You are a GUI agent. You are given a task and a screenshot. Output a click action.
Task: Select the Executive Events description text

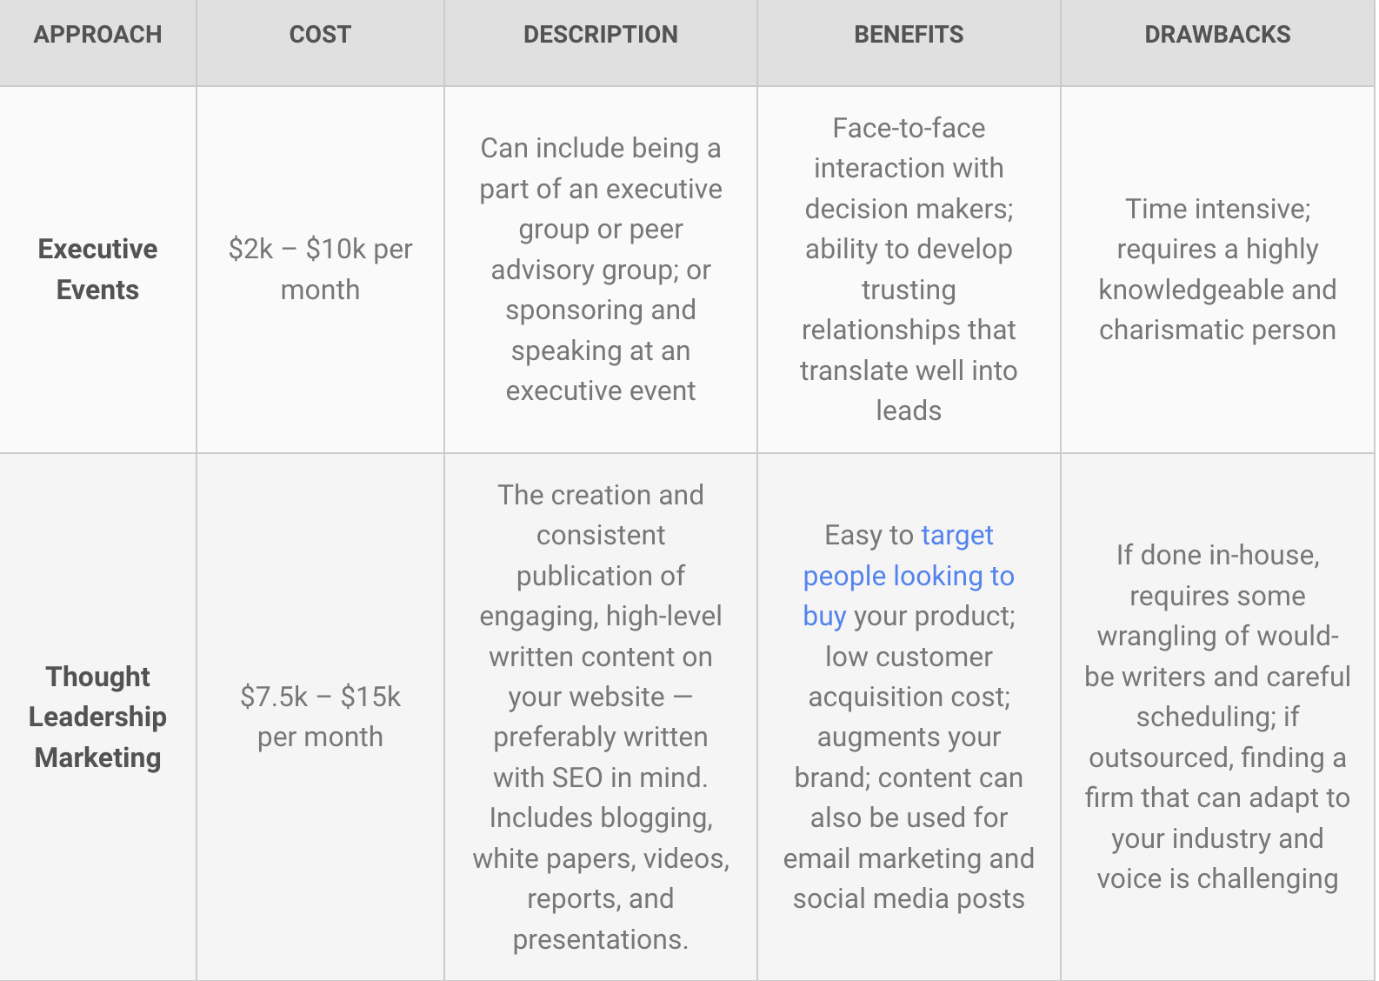click(x=601, y=269)
